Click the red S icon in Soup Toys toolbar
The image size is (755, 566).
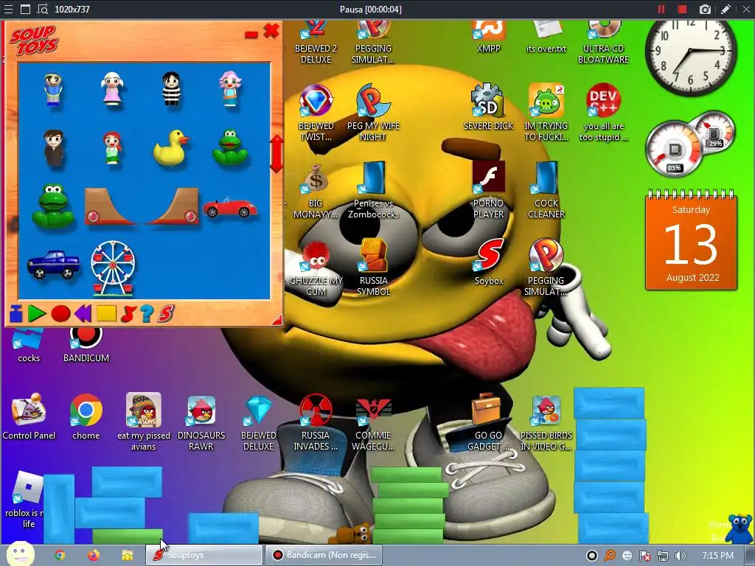point(166,314)
